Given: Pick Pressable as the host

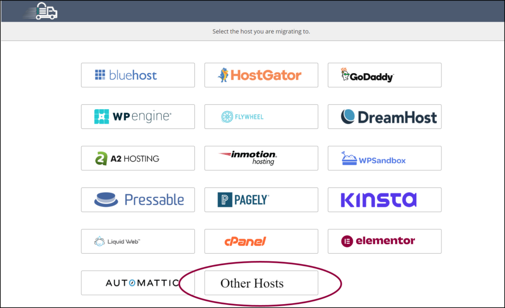Looking at the screenshot, I should (138, 200).
